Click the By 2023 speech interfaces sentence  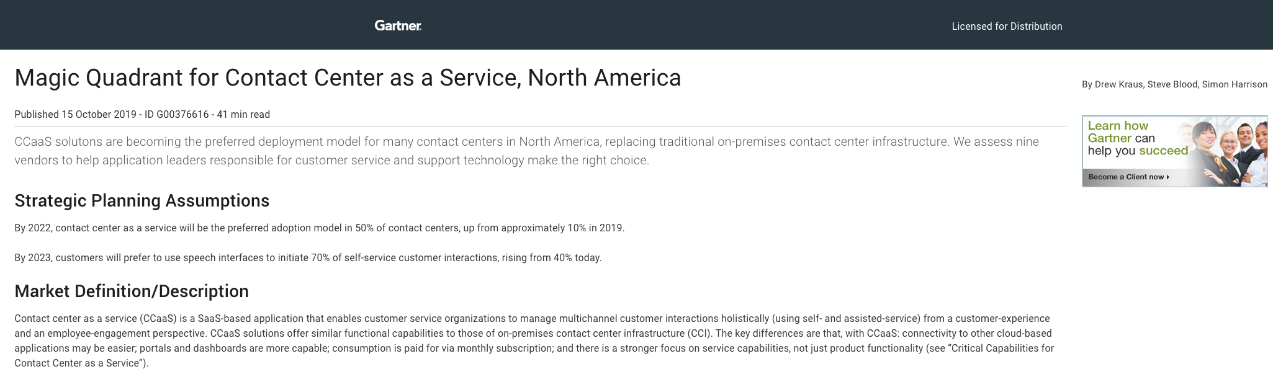(x=308, y=257)
